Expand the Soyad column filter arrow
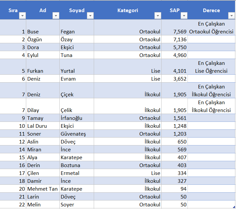 (x=90, y=16)
